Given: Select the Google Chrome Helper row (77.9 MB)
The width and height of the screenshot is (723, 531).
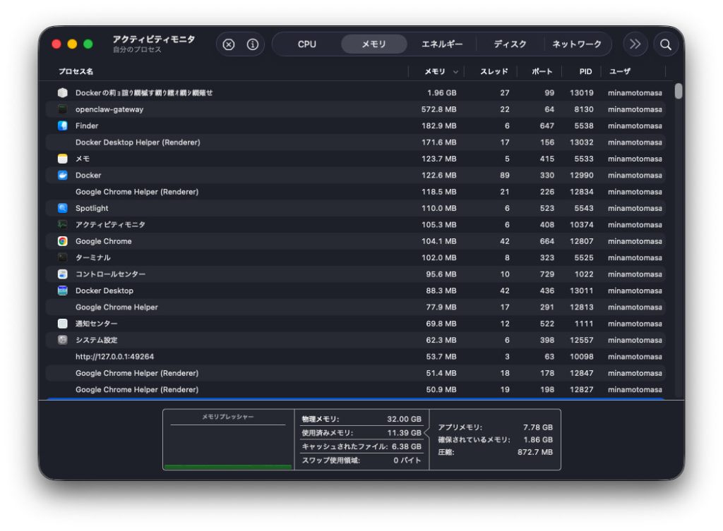Looking at the screenshot, I should pyautogui.click(x=355, y=307).
